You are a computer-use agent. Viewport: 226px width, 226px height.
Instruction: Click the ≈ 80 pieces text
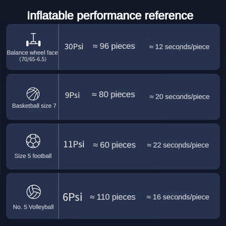pos(113,95)
